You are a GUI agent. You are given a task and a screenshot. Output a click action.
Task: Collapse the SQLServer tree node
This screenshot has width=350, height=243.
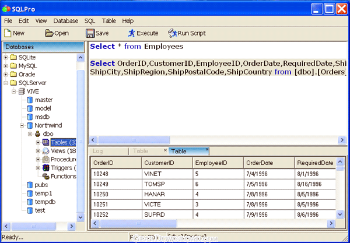[x=6, y=83]
